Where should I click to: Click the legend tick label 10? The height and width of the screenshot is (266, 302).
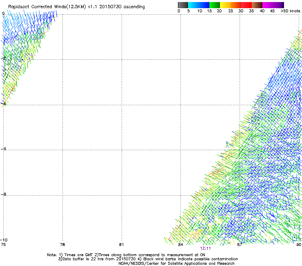(x=200, y=11)
